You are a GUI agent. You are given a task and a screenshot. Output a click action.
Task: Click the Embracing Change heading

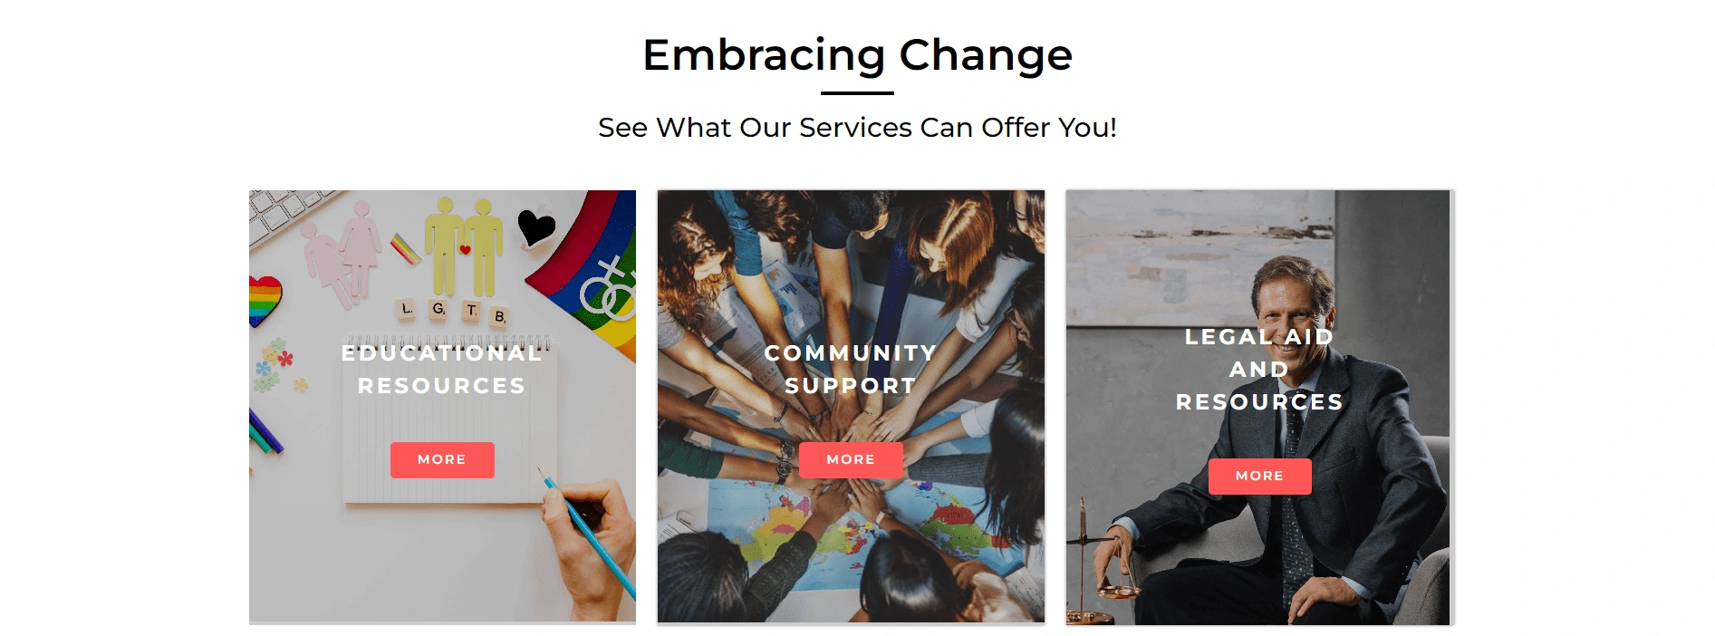click(858, 55)
